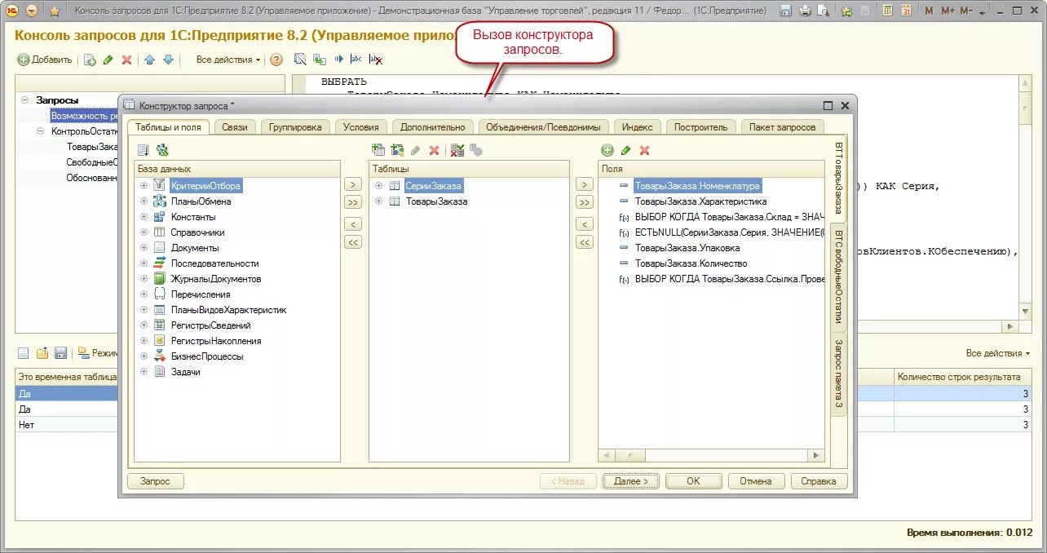The image size is (1047, 553).
Task: Click the green pencil edit icon in console toolbar
Action: [108, 60]
